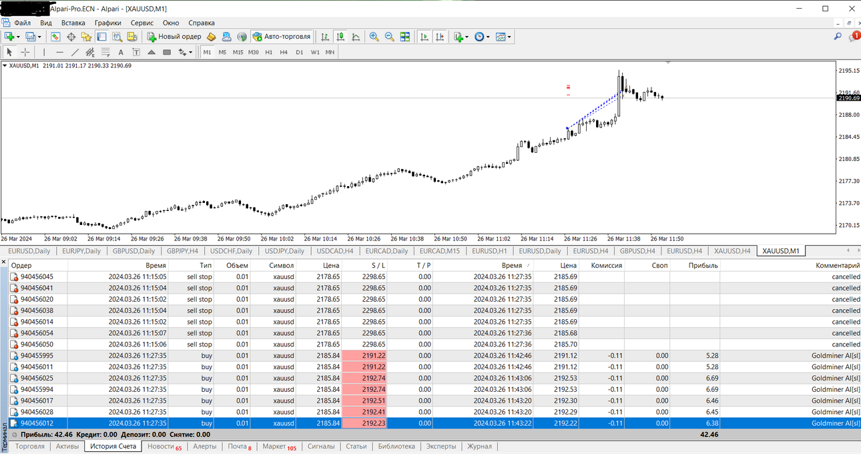
Task: Select the H4 timeframe button
Action: [284, 52]
